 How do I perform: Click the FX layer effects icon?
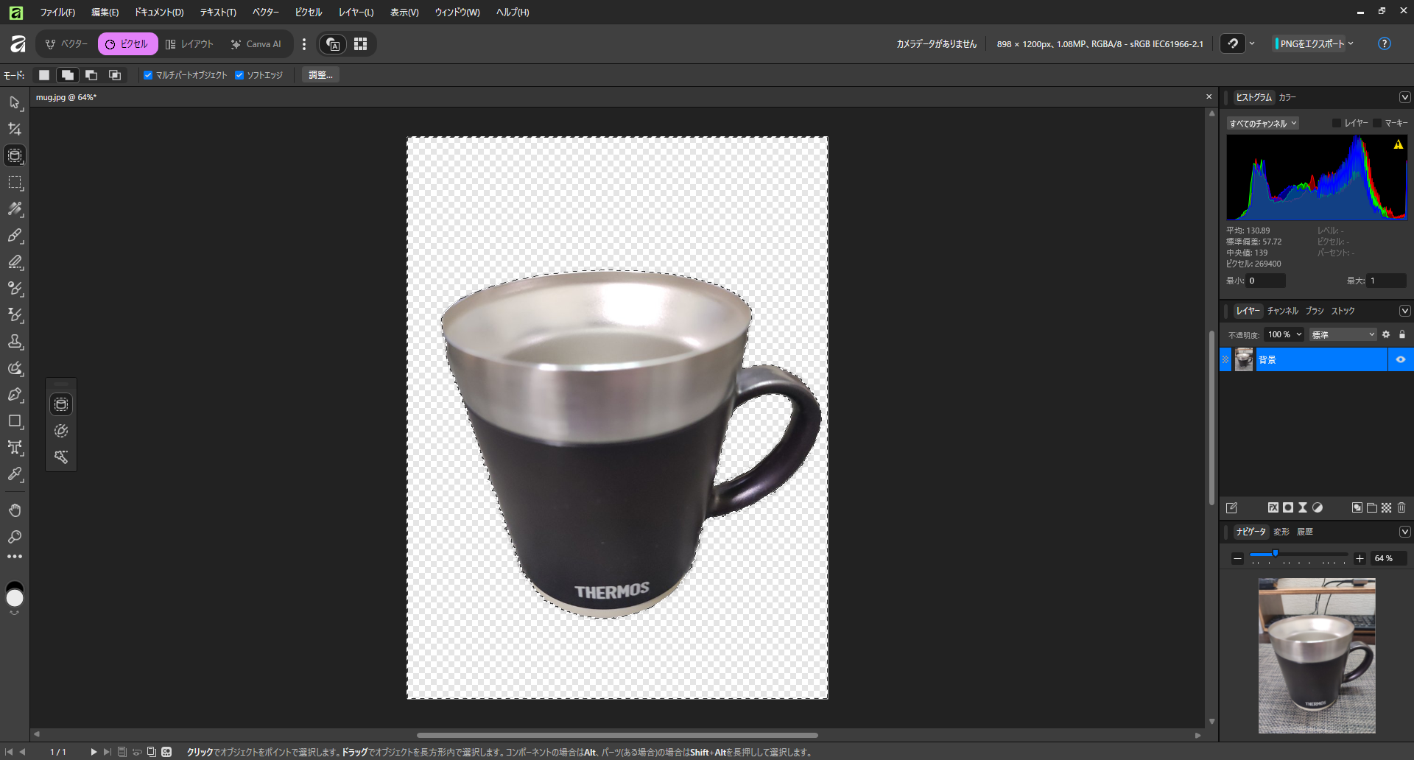tap(1273, 507)
